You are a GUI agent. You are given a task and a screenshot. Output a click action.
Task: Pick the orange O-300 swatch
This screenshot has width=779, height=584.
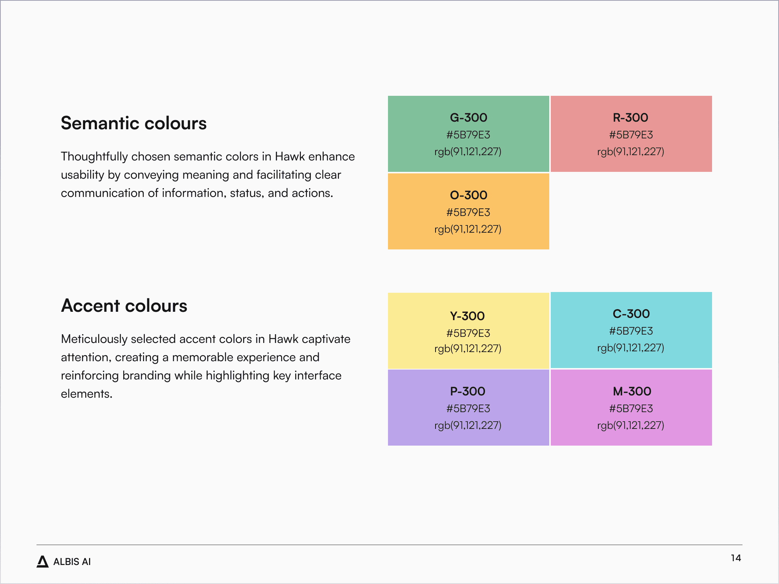click(x=468, y=211)
